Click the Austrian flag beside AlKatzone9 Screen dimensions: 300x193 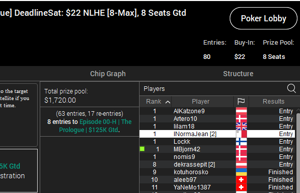(241, 111)
